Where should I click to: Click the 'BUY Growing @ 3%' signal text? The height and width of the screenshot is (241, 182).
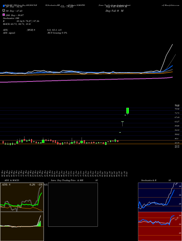coord(57,33)
